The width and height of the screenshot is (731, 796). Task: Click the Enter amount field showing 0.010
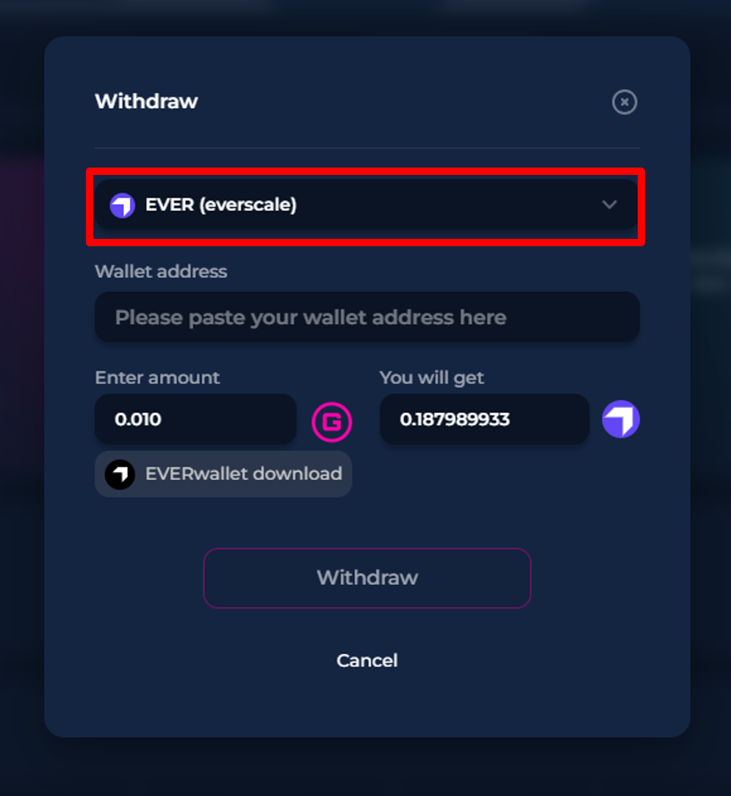click(195, 420)
